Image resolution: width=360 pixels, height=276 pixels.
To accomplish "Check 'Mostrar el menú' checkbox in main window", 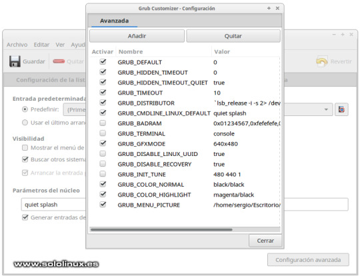I will [25, 147].
